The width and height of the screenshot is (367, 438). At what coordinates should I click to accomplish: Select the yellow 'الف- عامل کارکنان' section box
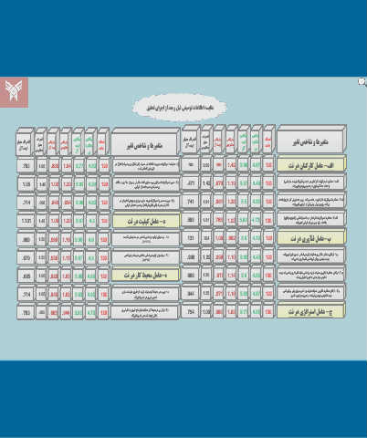(x=310, y=165)
